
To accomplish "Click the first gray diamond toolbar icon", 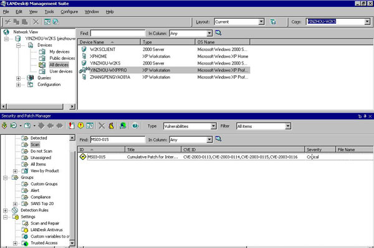I will (x=41, y=126).
